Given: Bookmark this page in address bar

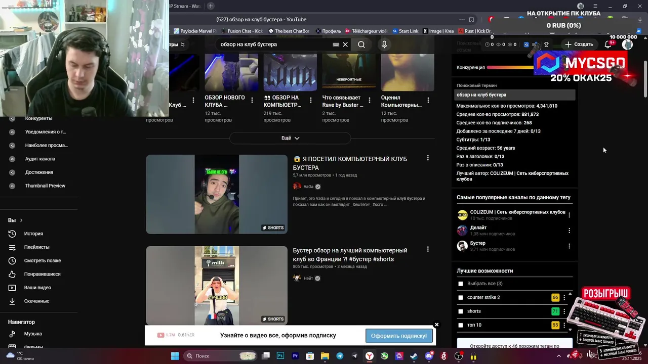Looking at the screenshot, I should click(471, 20).
